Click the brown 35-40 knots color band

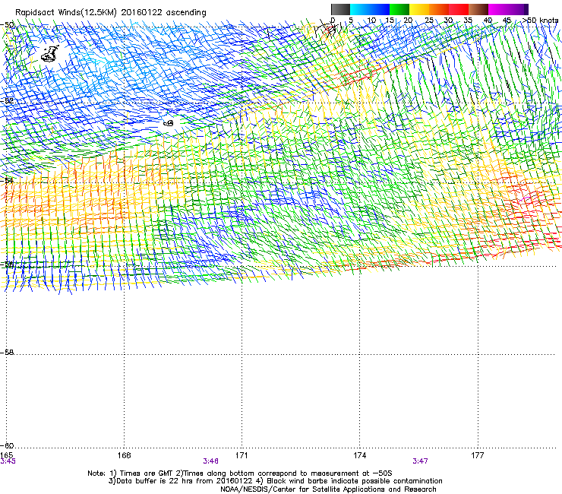(478, 9)
